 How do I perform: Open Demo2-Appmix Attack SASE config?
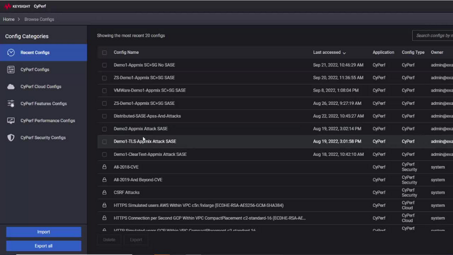(140, 129)
